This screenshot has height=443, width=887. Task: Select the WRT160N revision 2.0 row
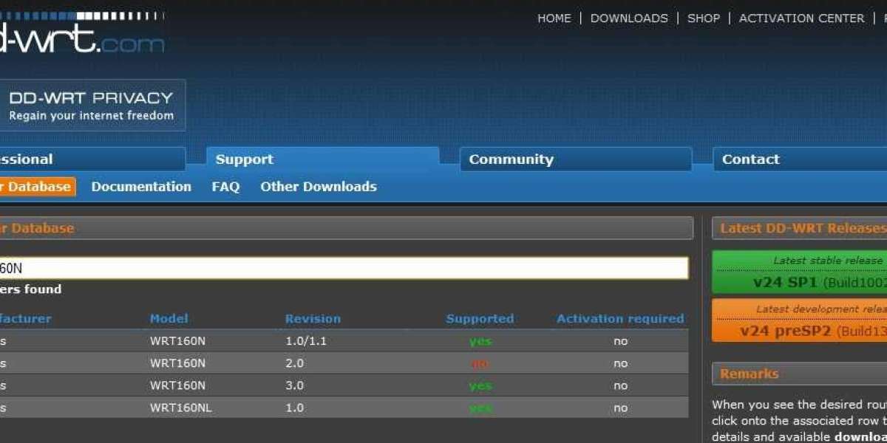click(x=344, y=363)
